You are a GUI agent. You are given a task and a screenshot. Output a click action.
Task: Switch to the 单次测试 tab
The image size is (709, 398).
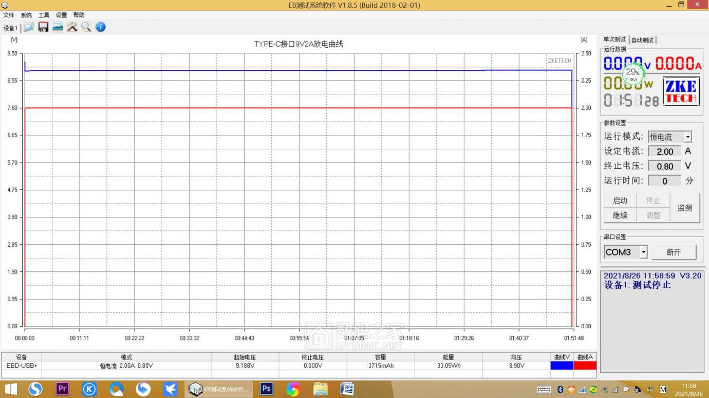point(614,39)
